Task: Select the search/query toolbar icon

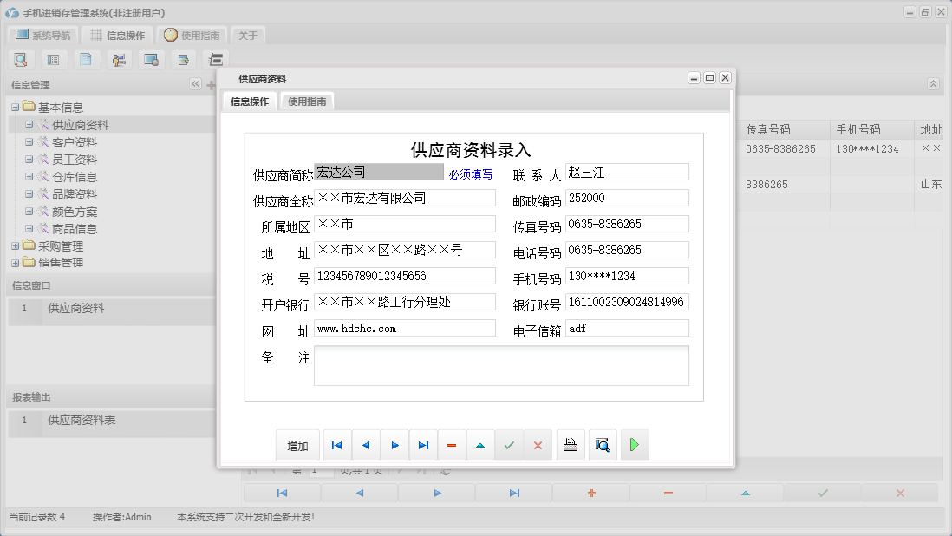Action: click(x=21, y=59)
